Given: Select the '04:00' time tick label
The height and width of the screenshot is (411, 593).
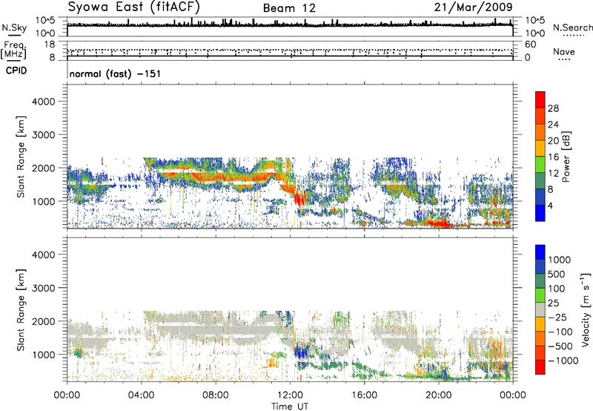Looking at the screenshot, I should click(x=141, y=395).
